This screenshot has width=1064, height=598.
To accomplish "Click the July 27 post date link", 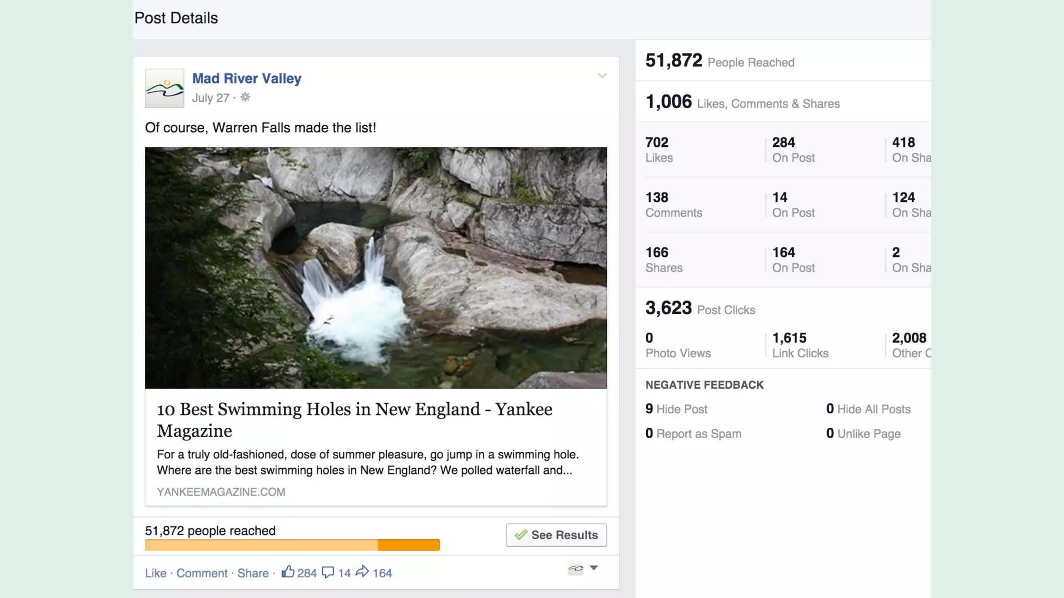I will (210, 98).
